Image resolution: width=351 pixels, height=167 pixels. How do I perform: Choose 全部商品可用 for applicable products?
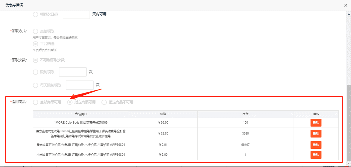point(35,102)
